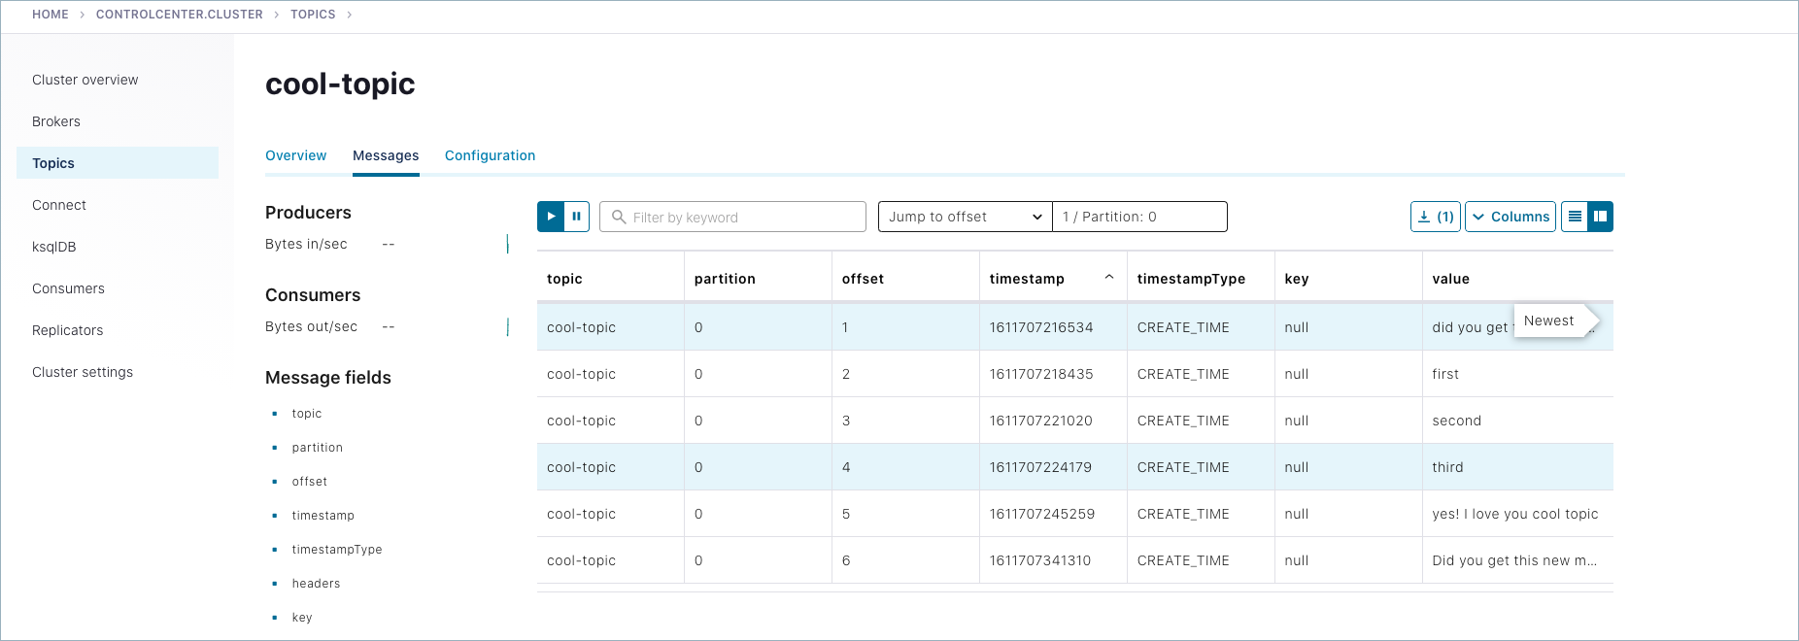The image size is (1799, 641).
Task: Open the Jump to offset dropdown
Action: click(x=965, y=217)
